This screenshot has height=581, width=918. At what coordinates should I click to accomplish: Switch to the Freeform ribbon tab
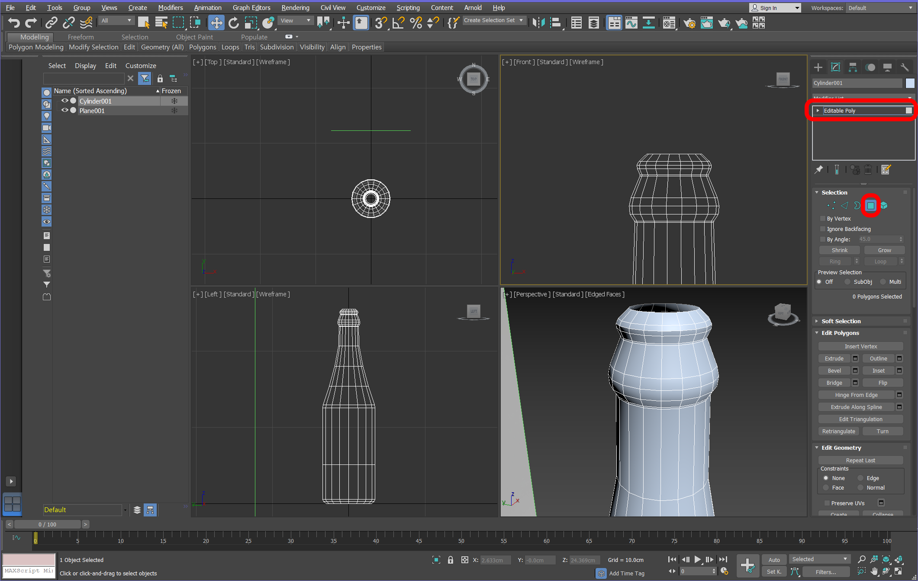[81, 37]
